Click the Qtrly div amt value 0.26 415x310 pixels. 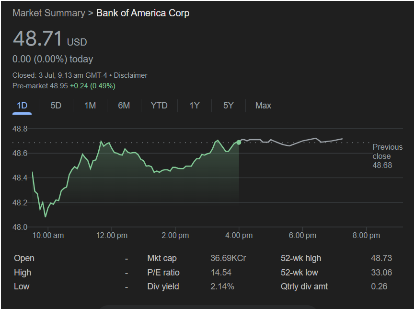click(x=379, y=286)
